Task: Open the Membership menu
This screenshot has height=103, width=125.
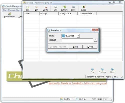Action: [x=14, y=10]
